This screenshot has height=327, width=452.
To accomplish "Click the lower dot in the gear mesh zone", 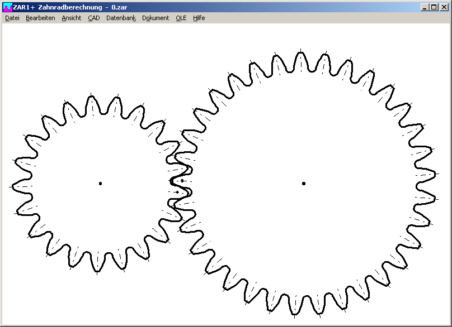I will (178, 192).
